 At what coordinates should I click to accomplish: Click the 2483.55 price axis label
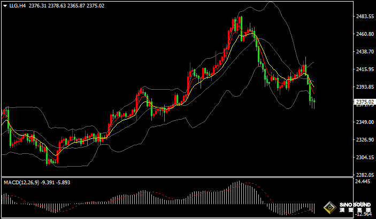pyautogui.click(x=364, y=17)
